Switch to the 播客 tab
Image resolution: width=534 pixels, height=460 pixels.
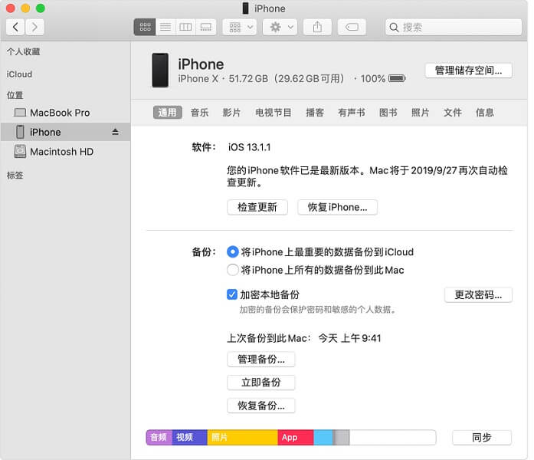click(315, 113)
